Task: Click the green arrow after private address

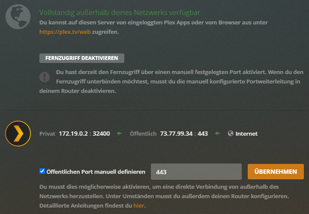Action: click(x=119, y=134)
